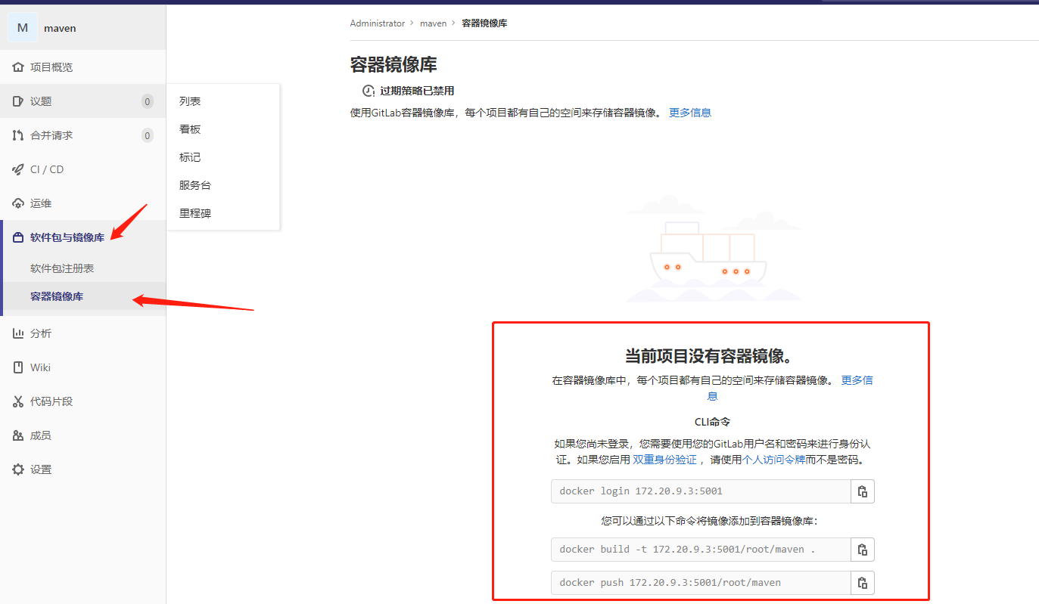Screen dimensions: 1039x604
Task: Click the issues icon beside 议题
Action: pos(18,101)
